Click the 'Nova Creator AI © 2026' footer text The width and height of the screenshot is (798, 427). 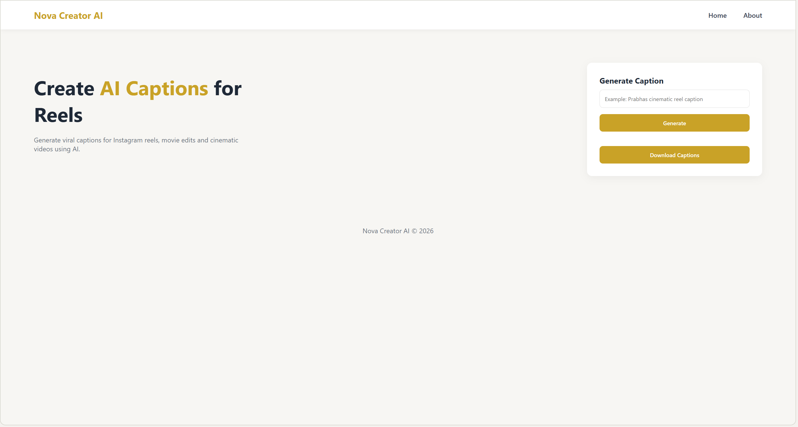(398, 231)
